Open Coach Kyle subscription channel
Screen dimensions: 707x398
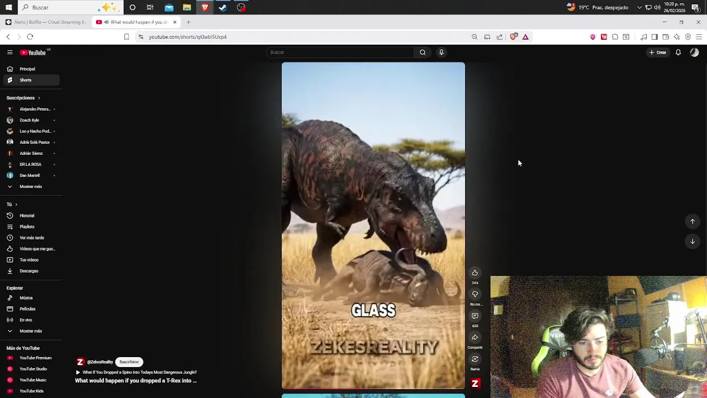click(x=31, y=120)
